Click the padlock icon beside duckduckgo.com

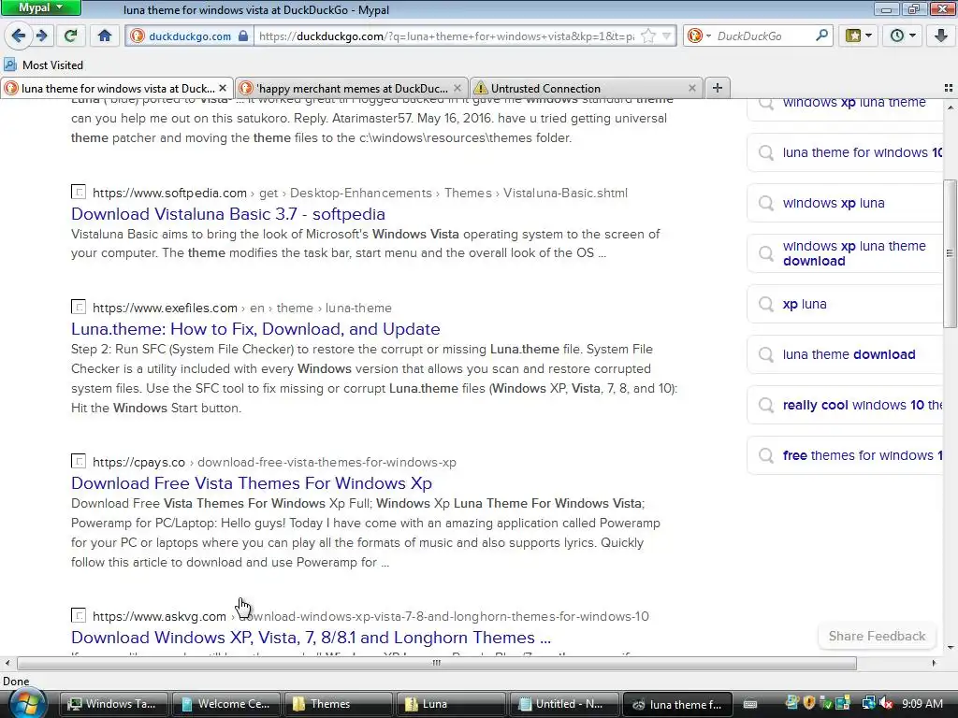coord(243,36)
